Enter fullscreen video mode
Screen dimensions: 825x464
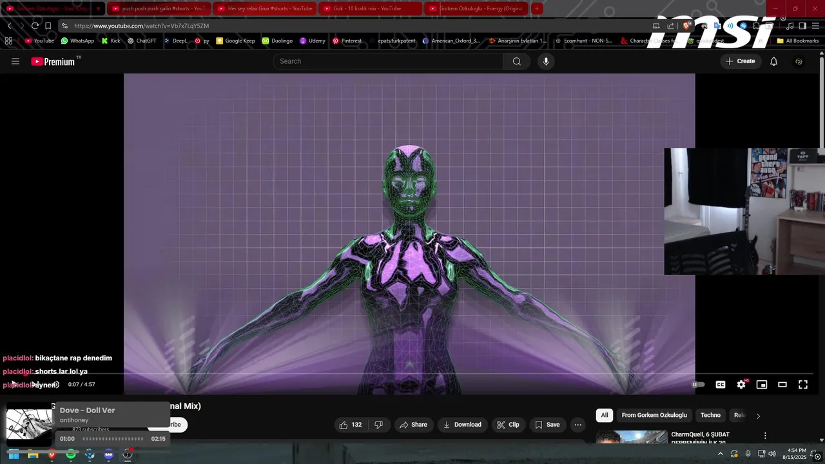(x=803, y=385)
